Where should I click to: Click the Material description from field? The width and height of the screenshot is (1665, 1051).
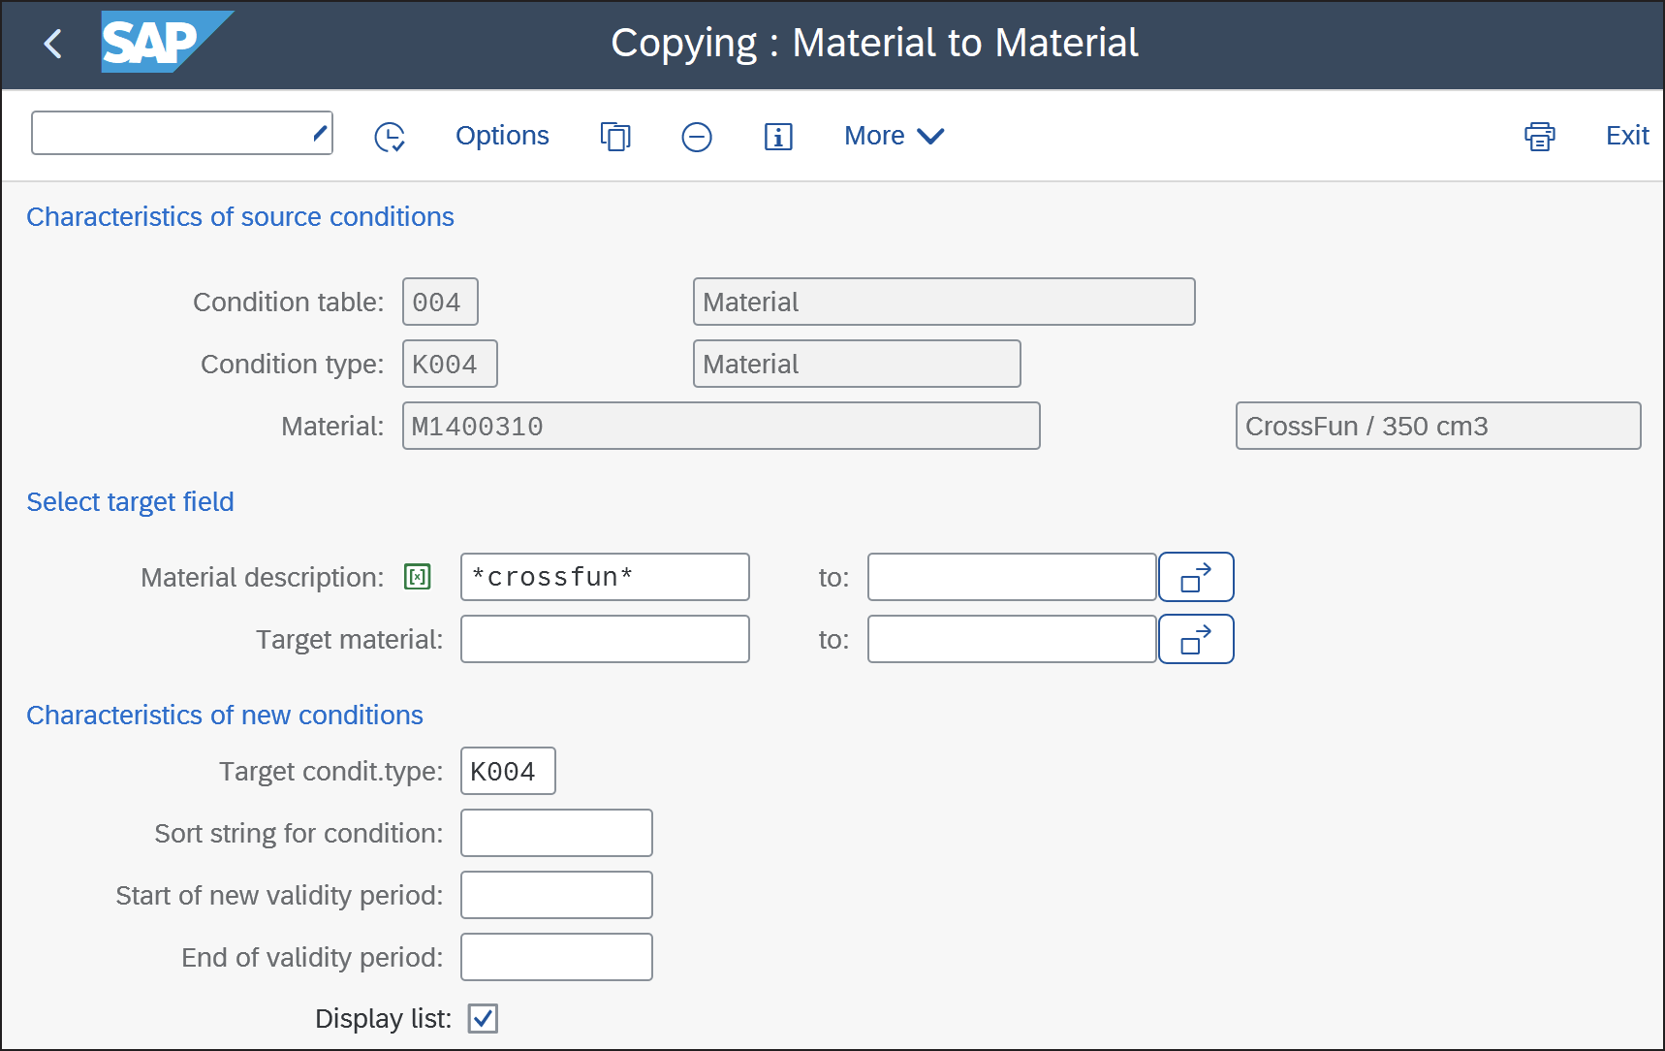click(x=605, y=577)
